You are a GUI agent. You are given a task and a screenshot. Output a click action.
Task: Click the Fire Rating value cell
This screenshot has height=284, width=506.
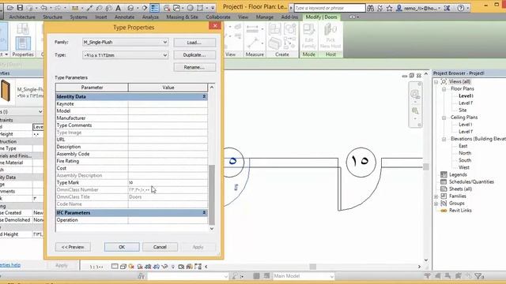[x=168, y=161]
